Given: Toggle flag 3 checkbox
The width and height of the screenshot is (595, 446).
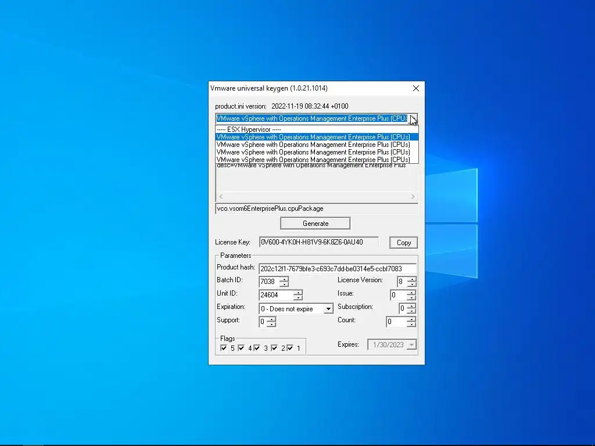Looking at the screenshot, I should pos(257,348).
